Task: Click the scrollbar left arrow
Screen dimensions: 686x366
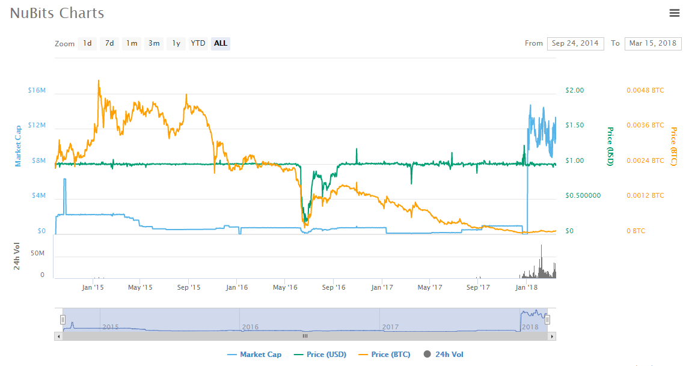Action: pos(58,337)
